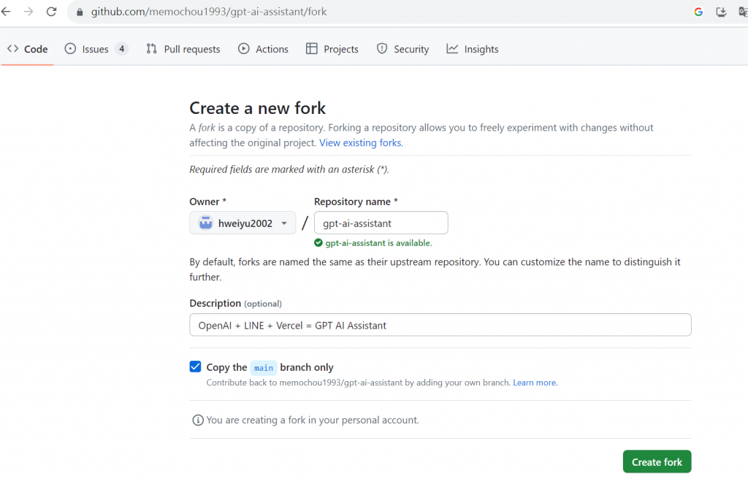Click the hweiyu2002 avatar icon

pos(205,223)
